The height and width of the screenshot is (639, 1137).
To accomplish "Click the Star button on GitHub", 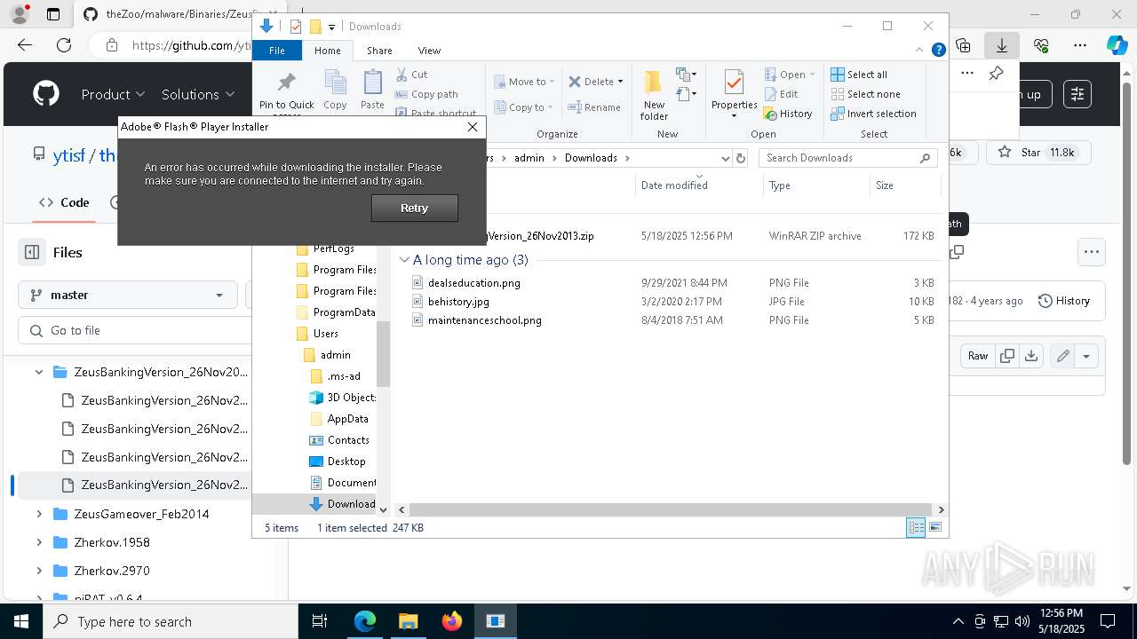I will point(1037,153).
